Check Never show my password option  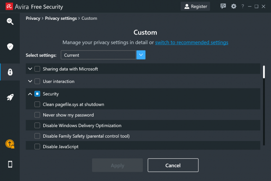click(x=37, y=115)
